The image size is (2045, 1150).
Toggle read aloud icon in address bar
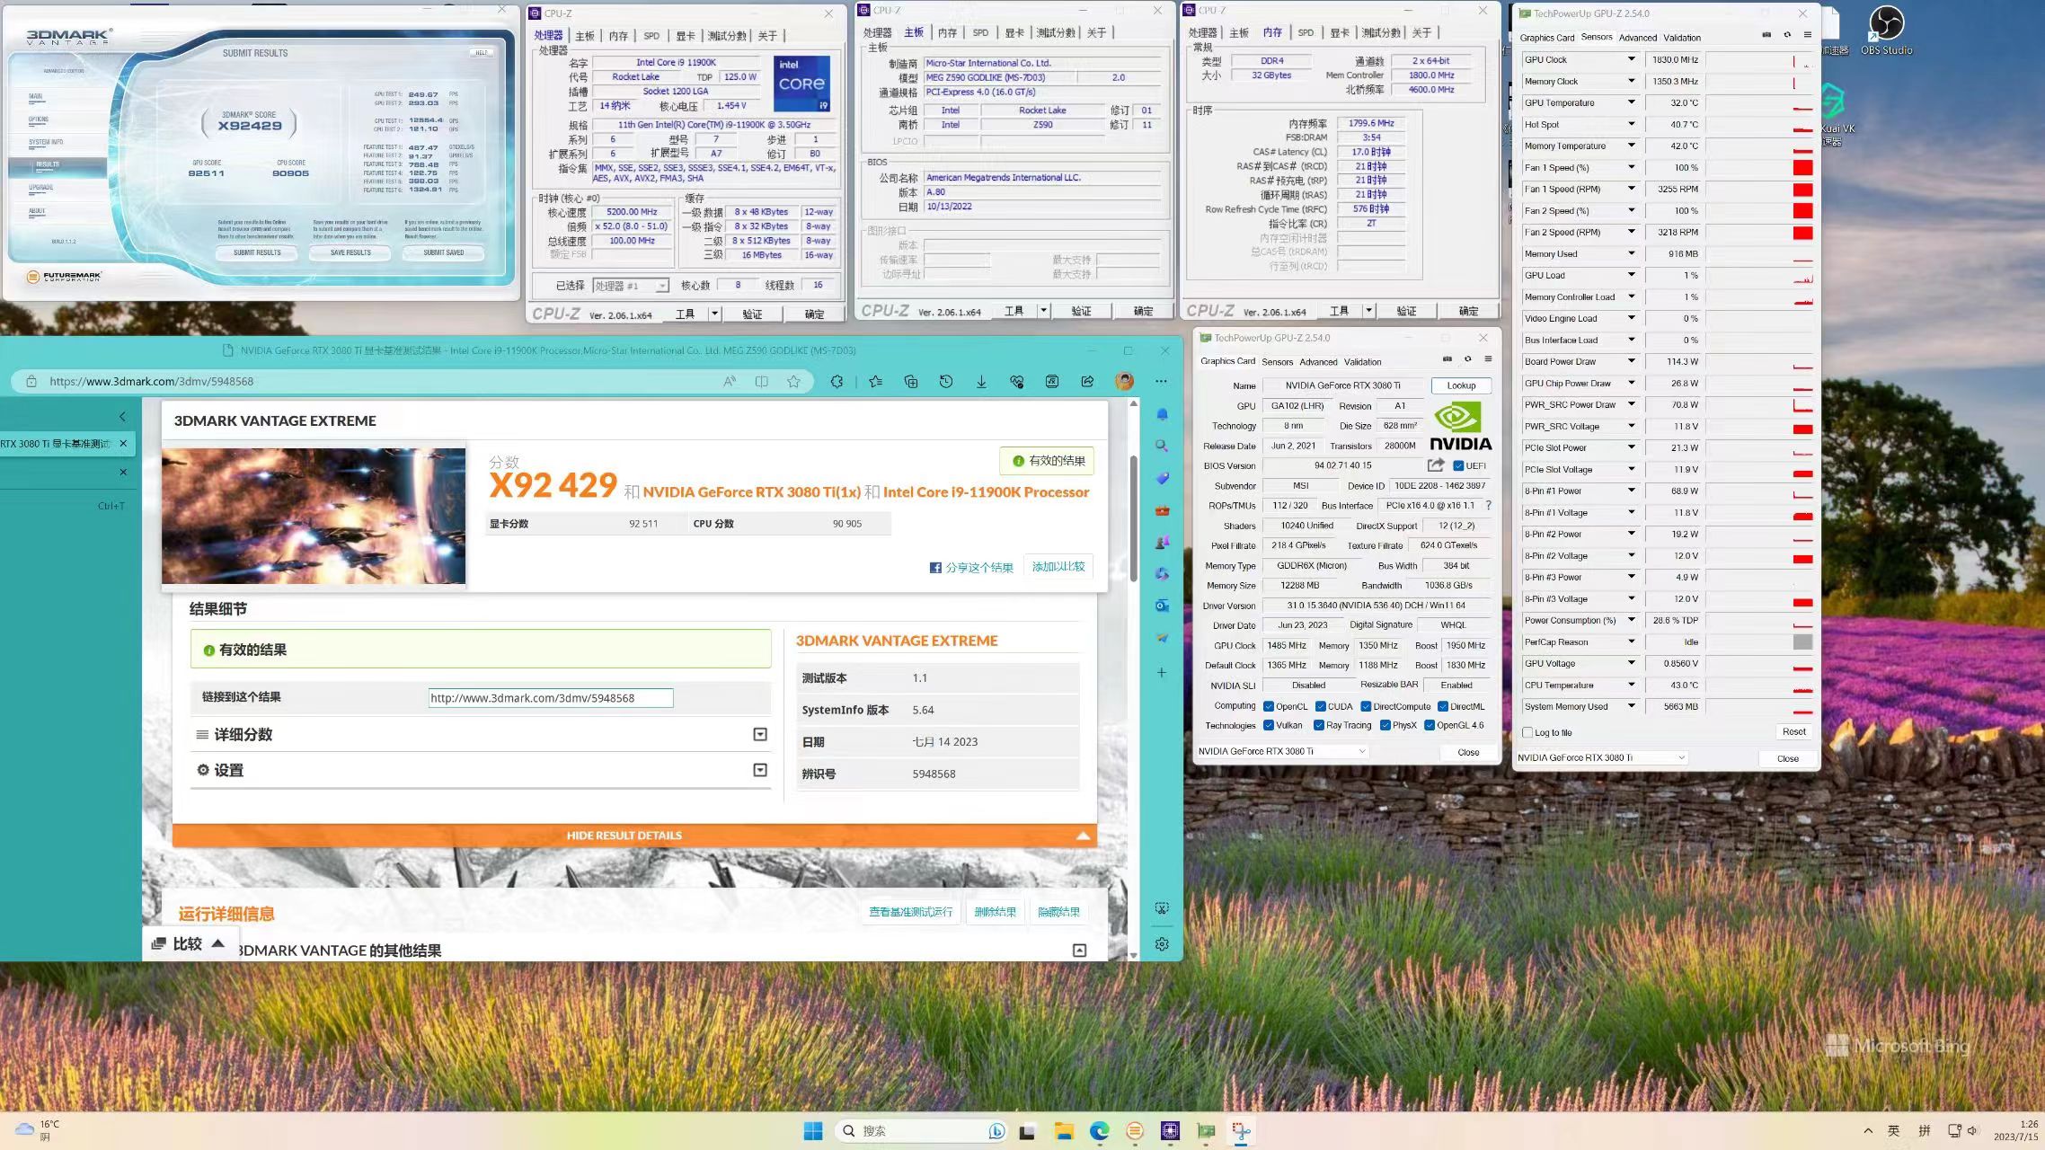730,381
